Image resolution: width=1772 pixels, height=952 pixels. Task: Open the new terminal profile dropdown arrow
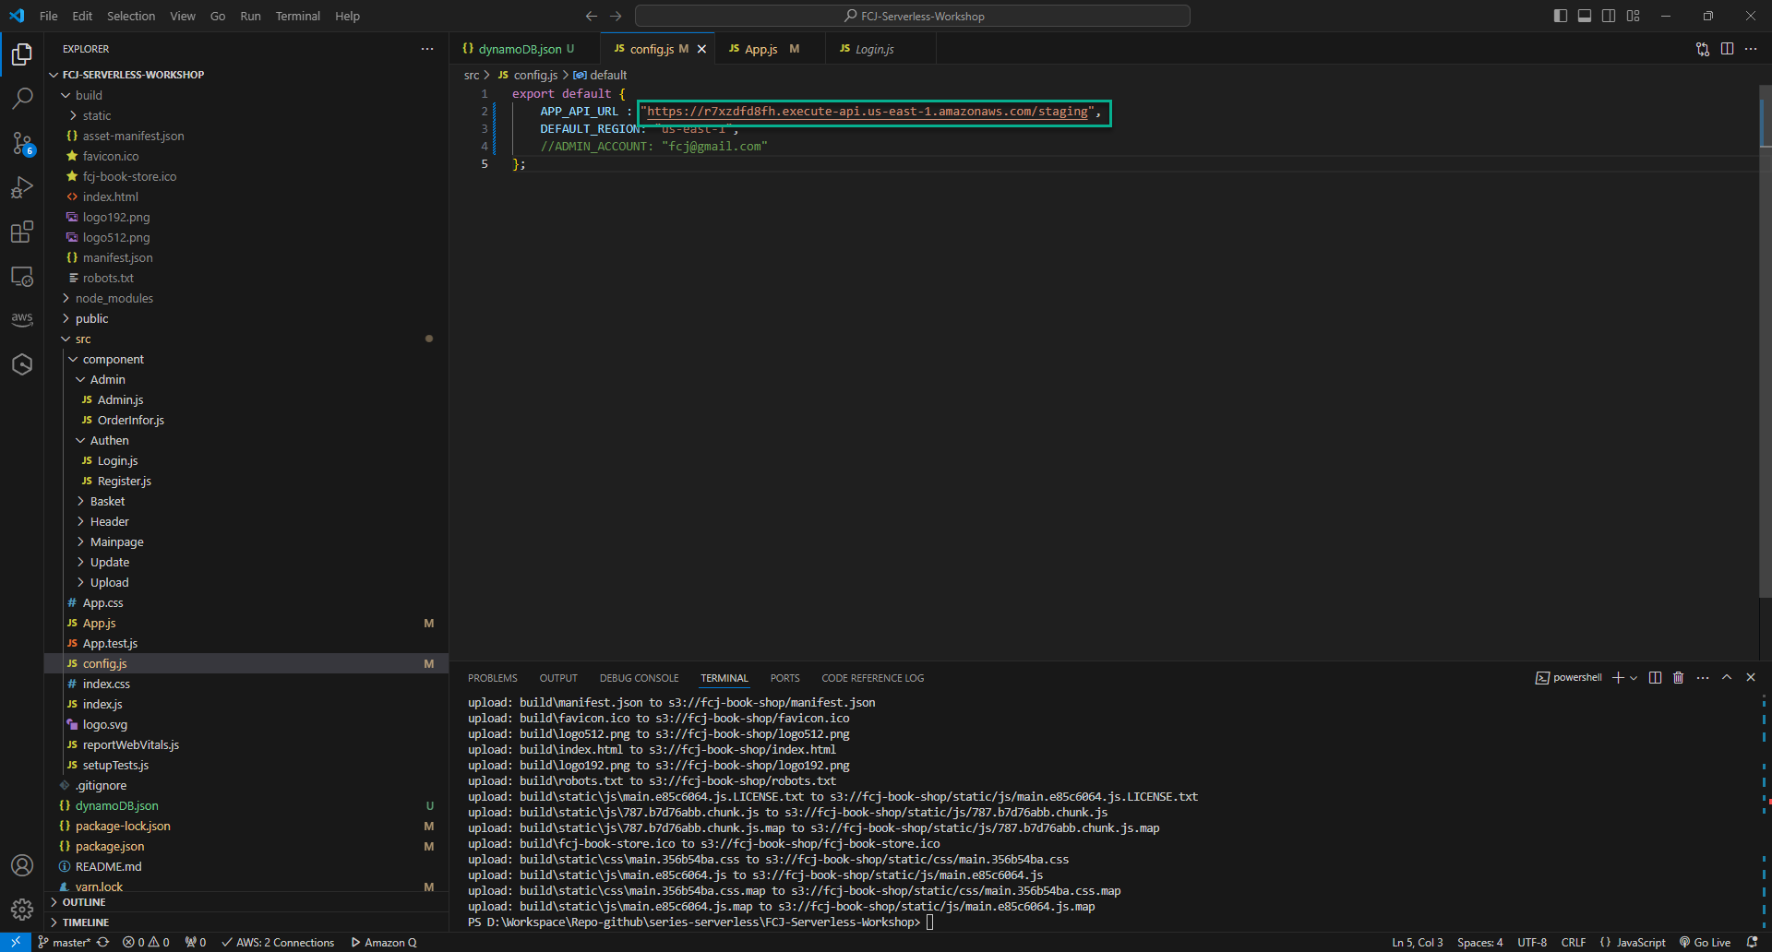tap(1634, 678)
